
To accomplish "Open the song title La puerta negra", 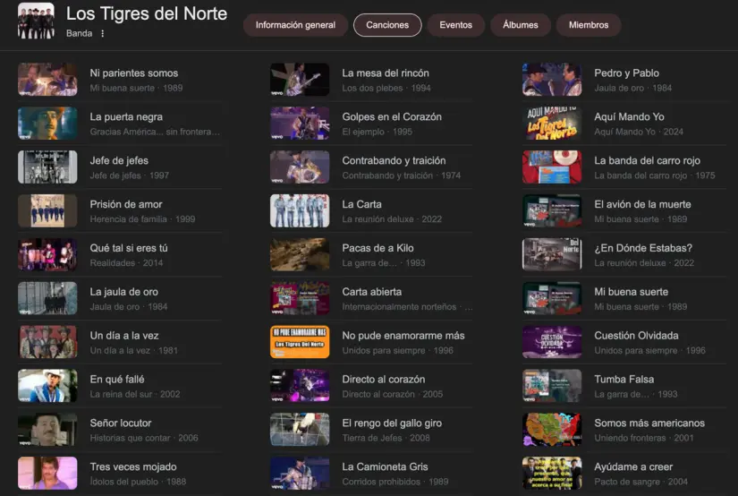I will pyautogui.click(x=126, y=116).
